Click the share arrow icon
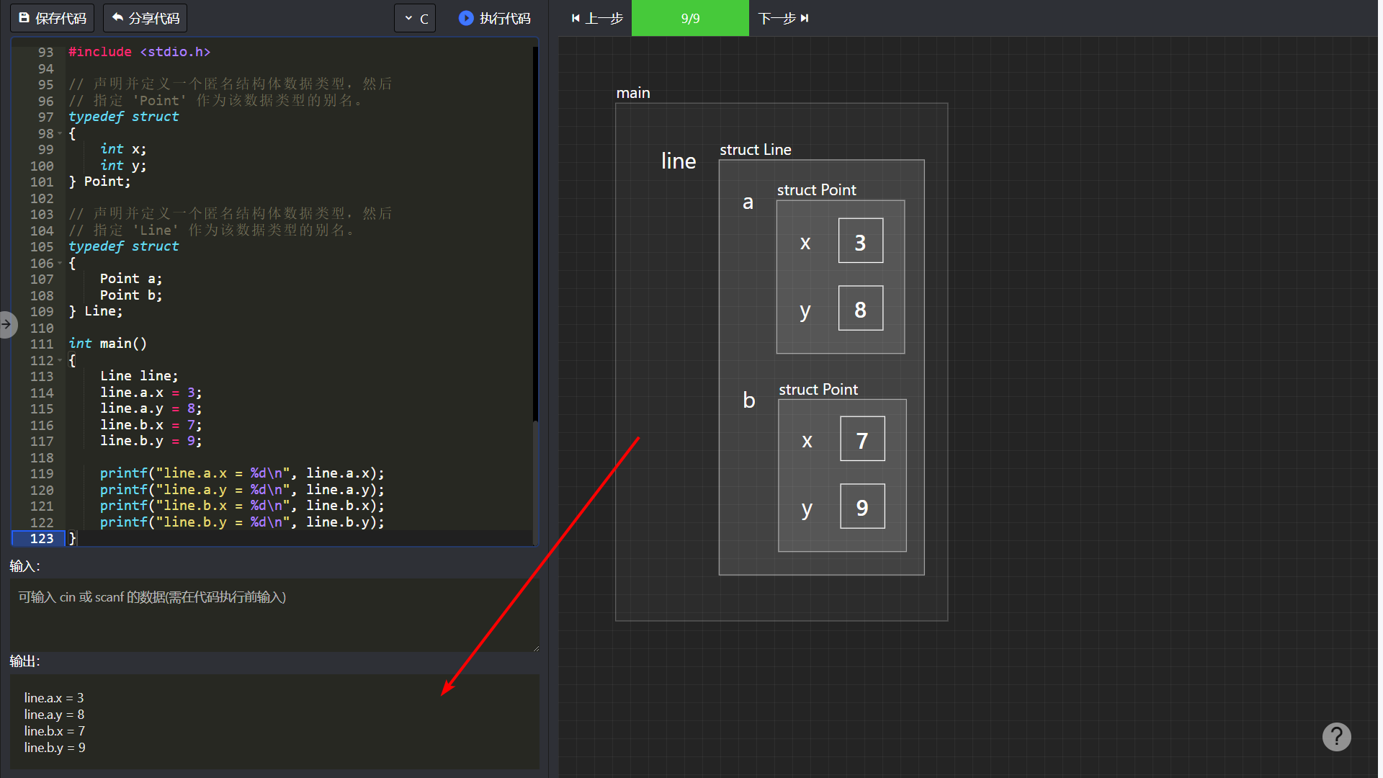Viewport: 1383px width, 778px height. point(117,17)
